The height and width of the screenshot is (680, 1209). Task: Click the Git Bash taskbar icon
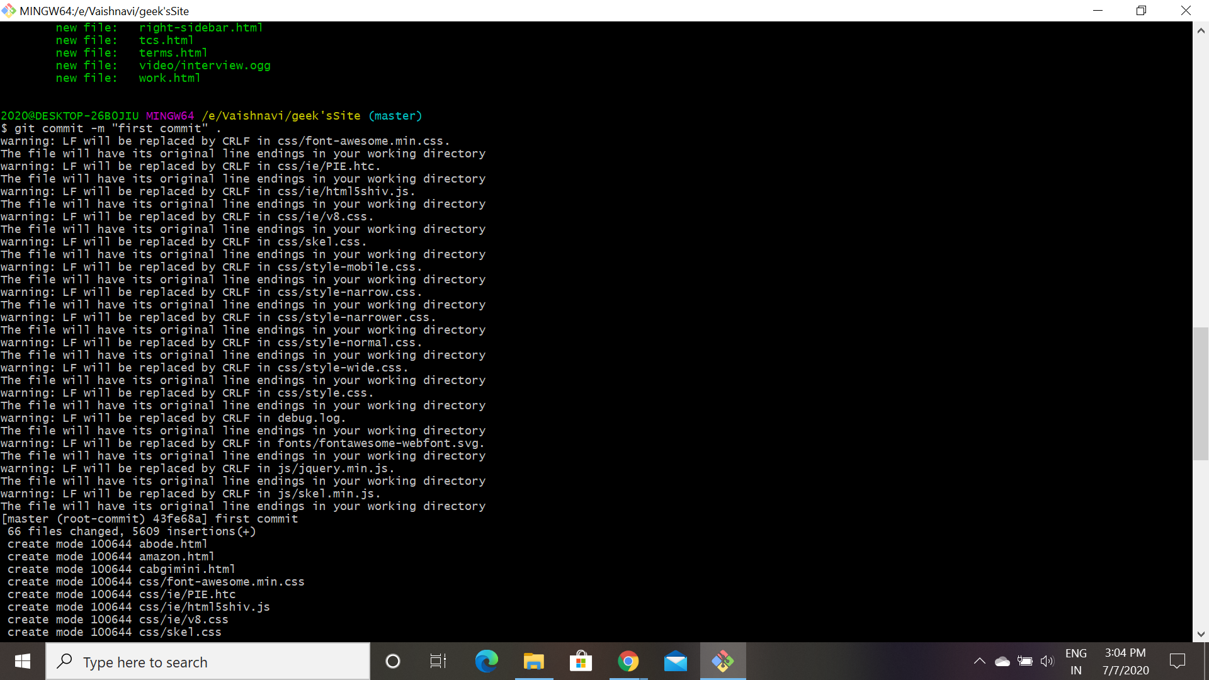coord(723,661)
